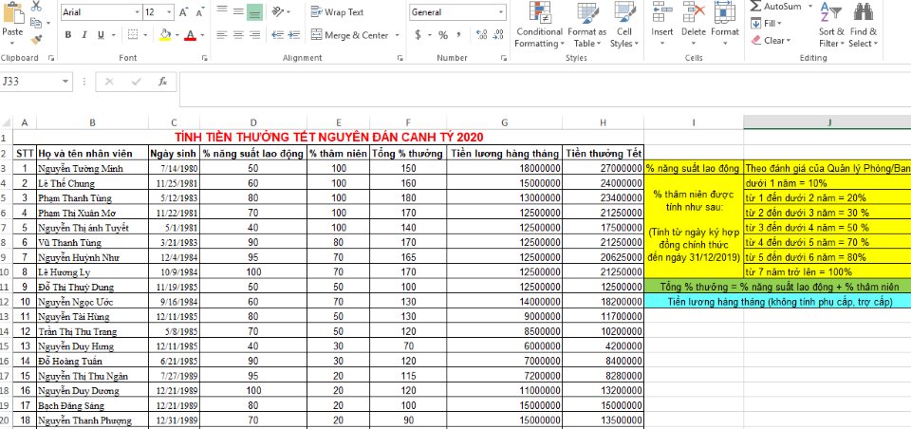This screenshot has width=911, height=429.
Task: Click the Cut scissors icon
Action: click(36, 6)
